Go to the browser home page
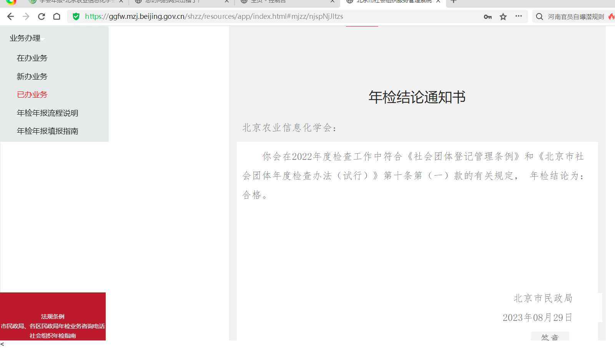 click(x=57, y=17)
